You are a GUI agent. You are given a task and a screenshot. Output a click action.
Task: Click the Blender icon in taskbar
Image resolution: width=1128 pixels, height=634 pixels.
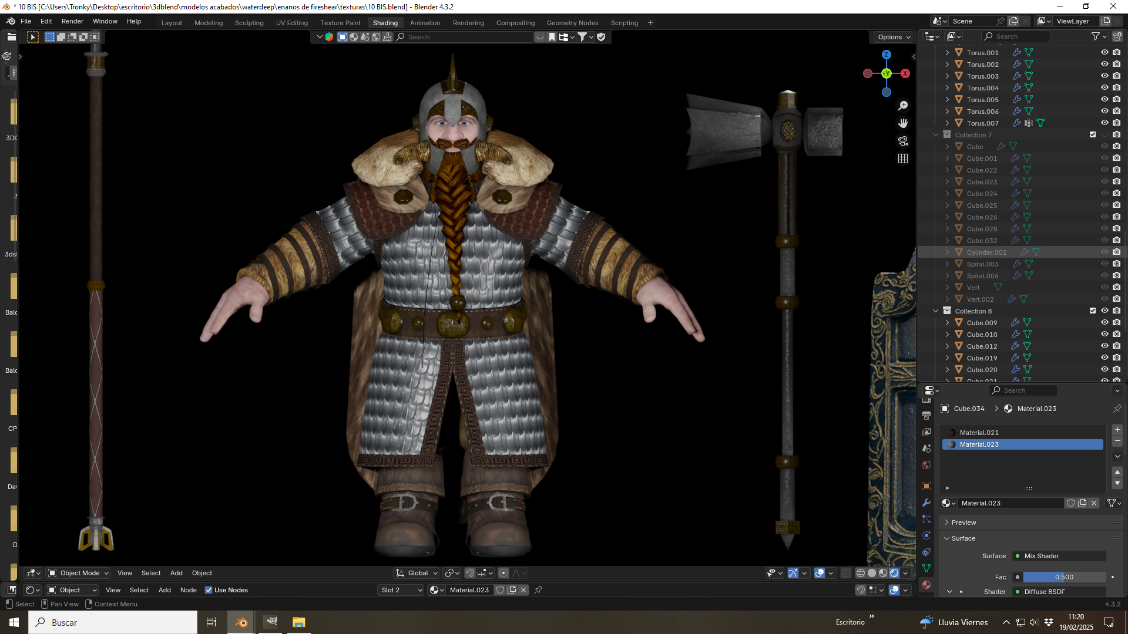click(241, 622)
